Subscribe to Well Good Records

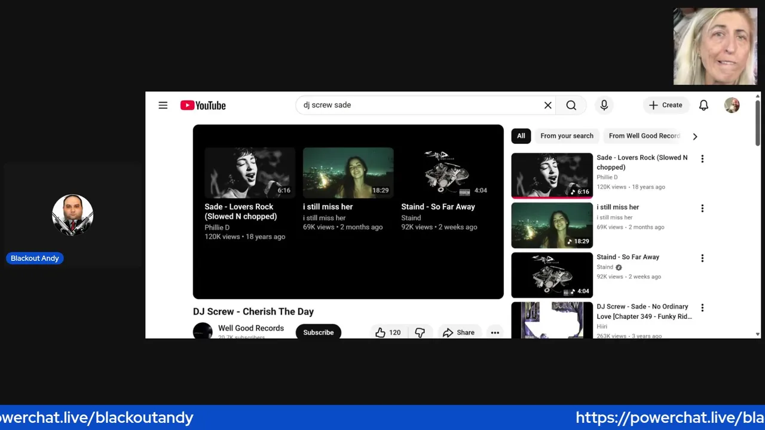pos(319,332)
